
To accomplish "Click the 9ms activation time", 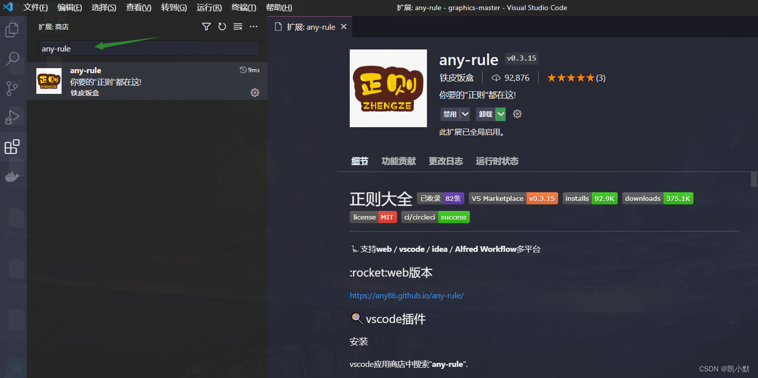I will 250,70.
